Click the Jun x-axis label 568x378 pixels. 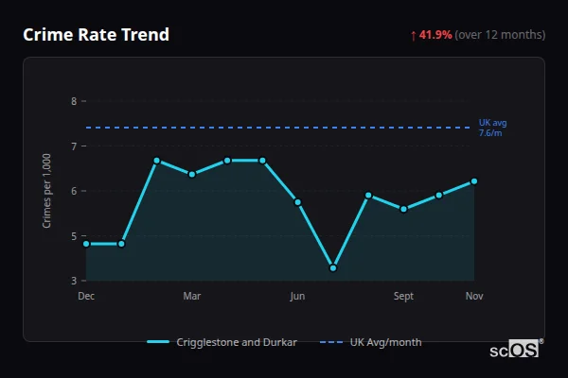tap(297, 296)
